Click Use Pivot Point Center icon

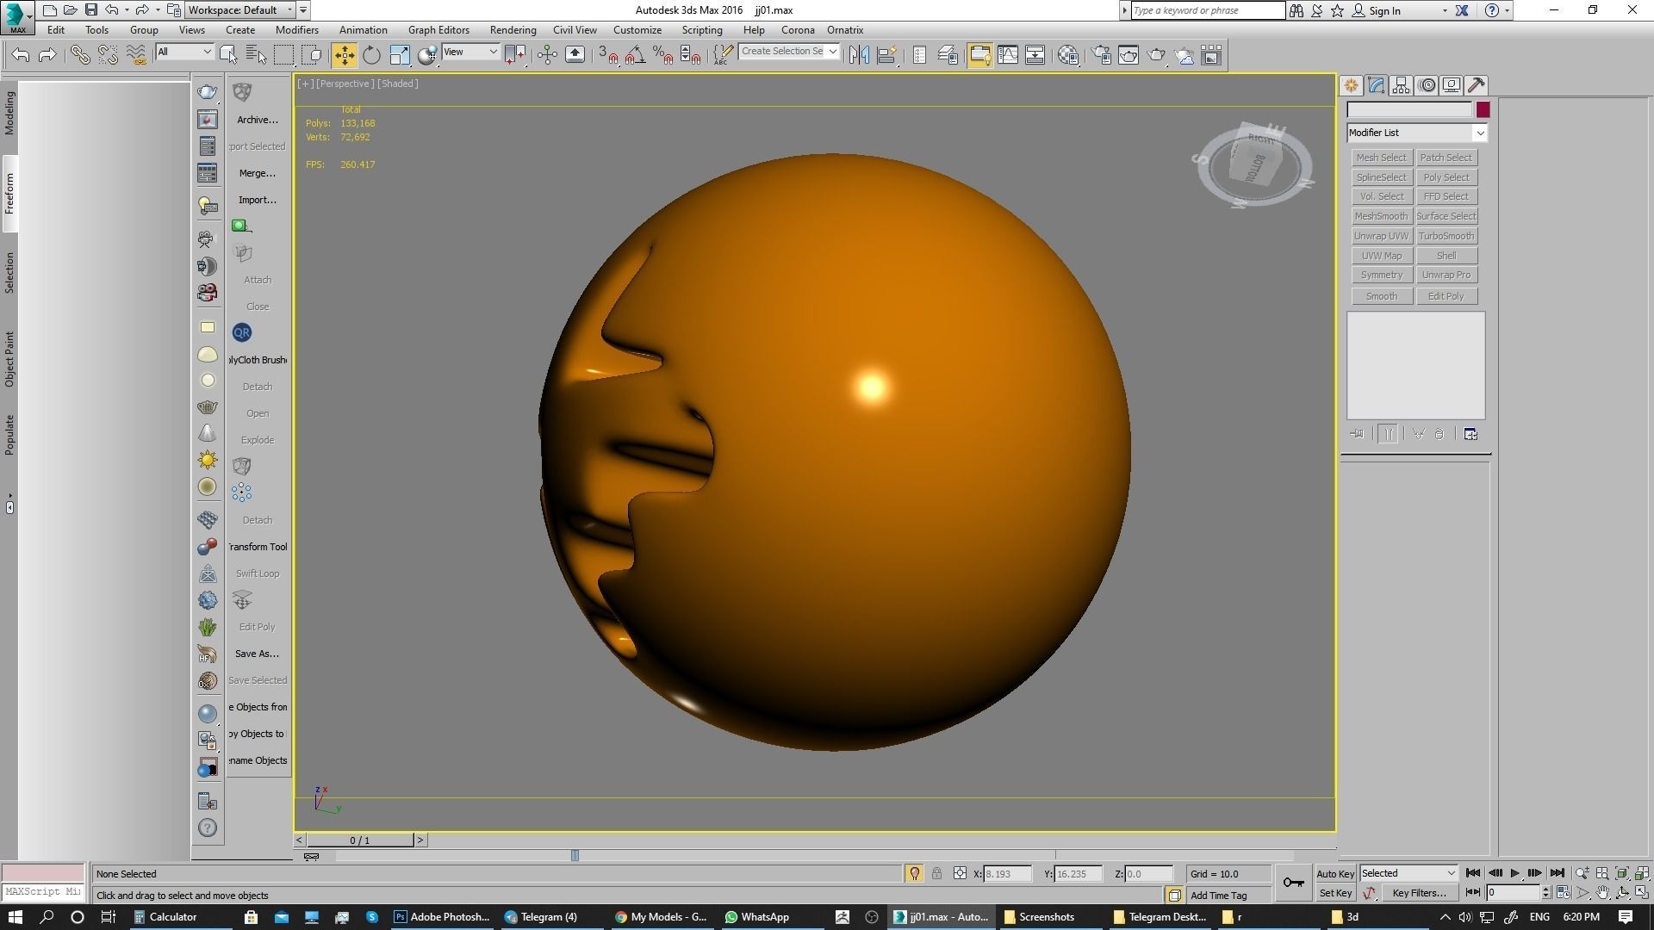click(x=515, y=55)
